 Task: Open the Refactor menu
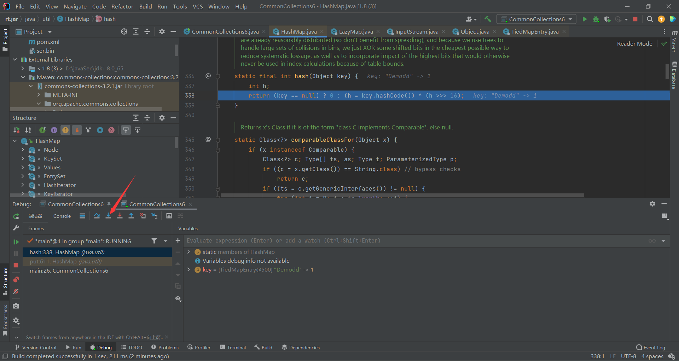[x=122, y=6]
